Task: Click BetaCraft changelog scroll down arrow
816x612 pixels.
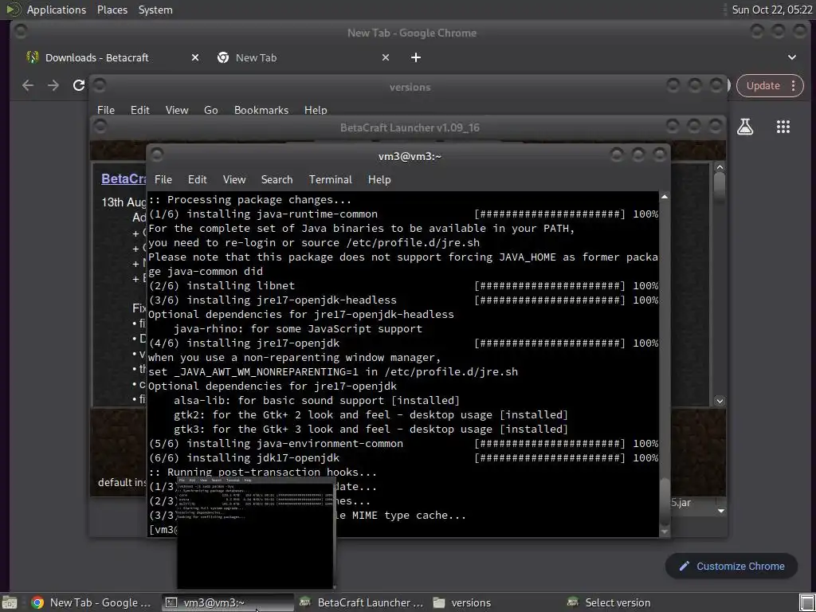Action: [720, 401]
